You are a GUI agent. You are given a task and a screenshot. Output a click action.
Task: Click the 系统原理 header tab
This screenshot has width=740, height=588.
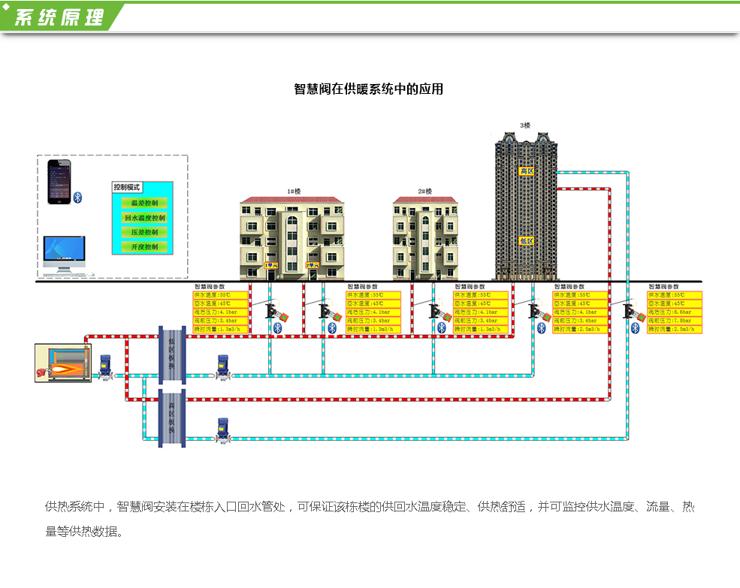60,18
